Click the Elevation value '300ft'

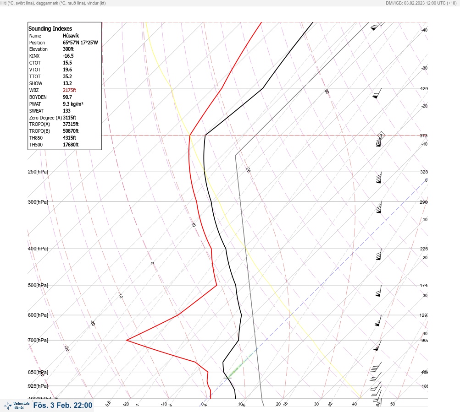tap(68, 49)
